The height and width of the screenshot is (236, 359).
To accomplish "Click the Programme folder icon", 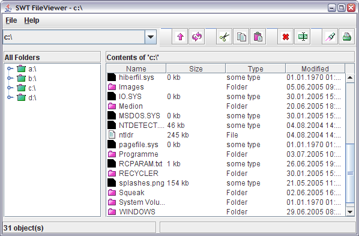I will [112, 154].
